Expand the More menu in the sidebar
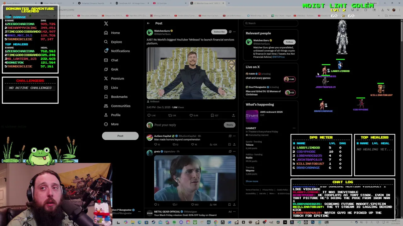Image resolution: width=403 pixels, height=226 pixels. point(111,124)
